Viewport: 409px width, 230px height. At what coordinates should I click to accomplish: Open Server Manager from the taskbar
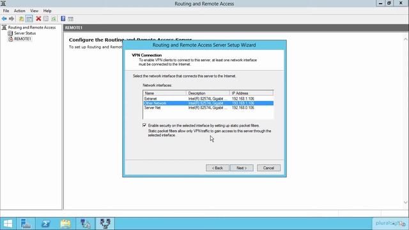[x=26, y=224]
